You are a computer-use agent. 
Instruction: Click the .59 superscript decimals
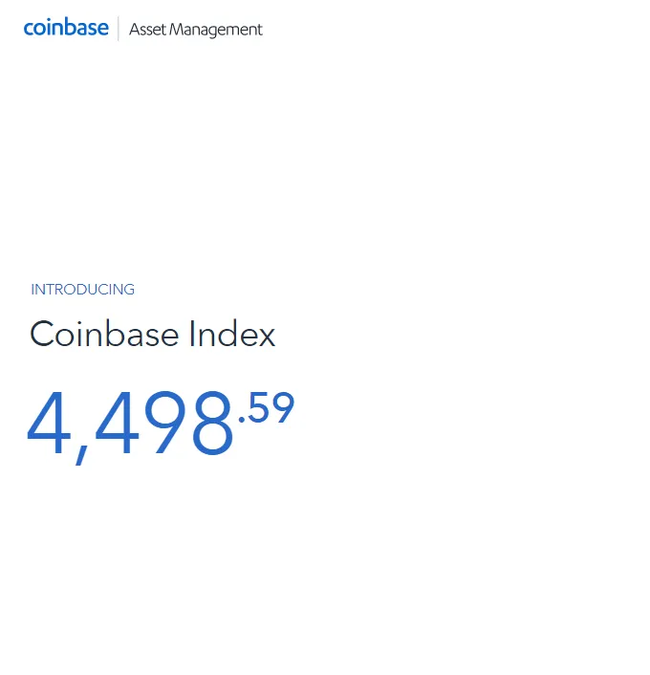(x=267, y=407)
